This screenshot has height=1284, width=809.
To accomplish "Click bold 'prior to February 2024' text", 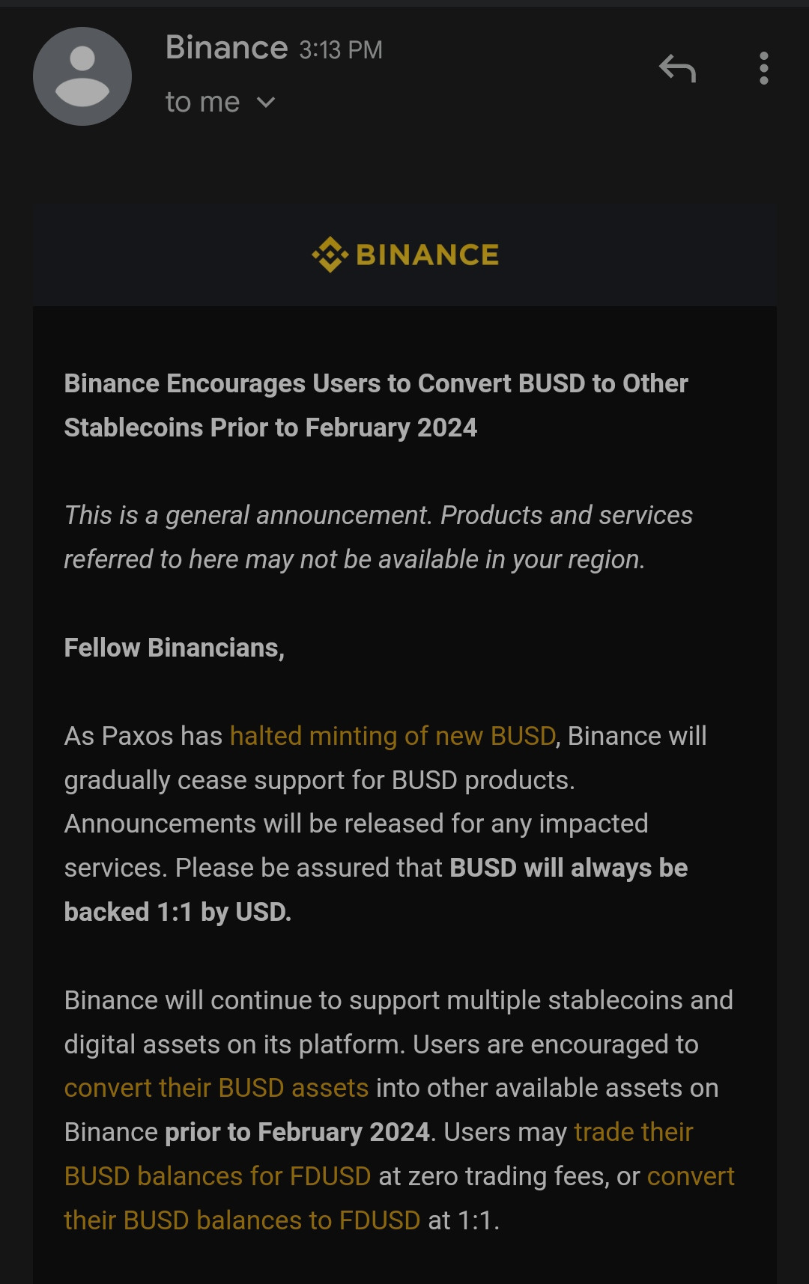I will coord(297,1132).
